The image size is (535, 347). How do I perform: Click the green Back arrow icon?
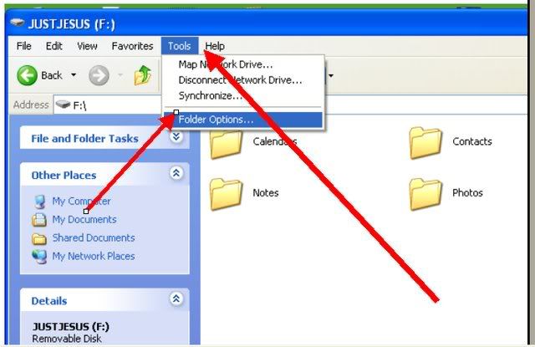(x=27, y=75)
